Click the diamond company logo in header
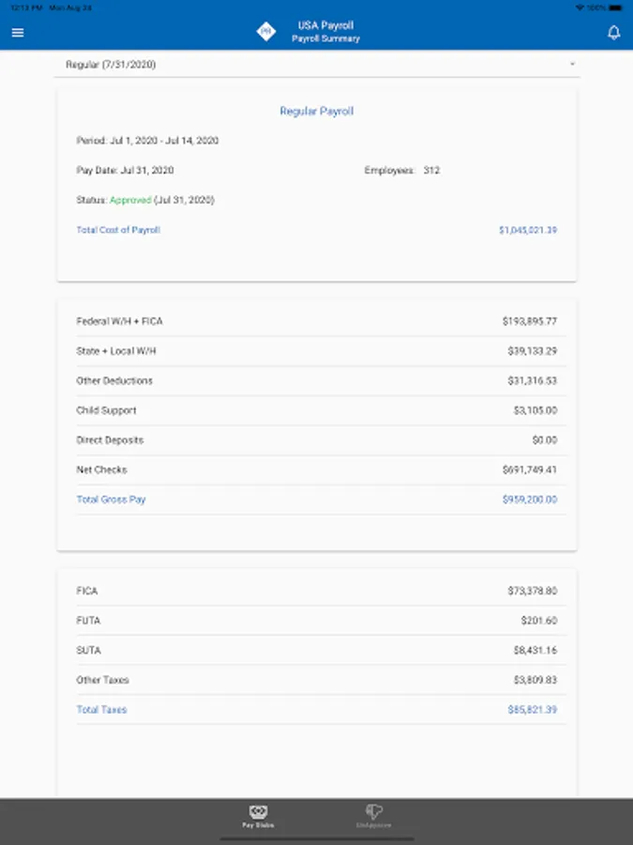This screenshot has width=633, height=845. [x=267, y=32]
